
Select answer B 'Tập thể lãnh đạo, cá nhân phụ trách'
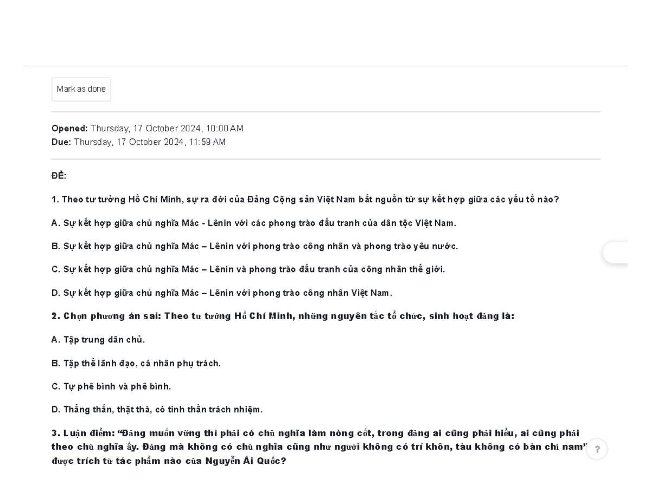coord(136,364)
